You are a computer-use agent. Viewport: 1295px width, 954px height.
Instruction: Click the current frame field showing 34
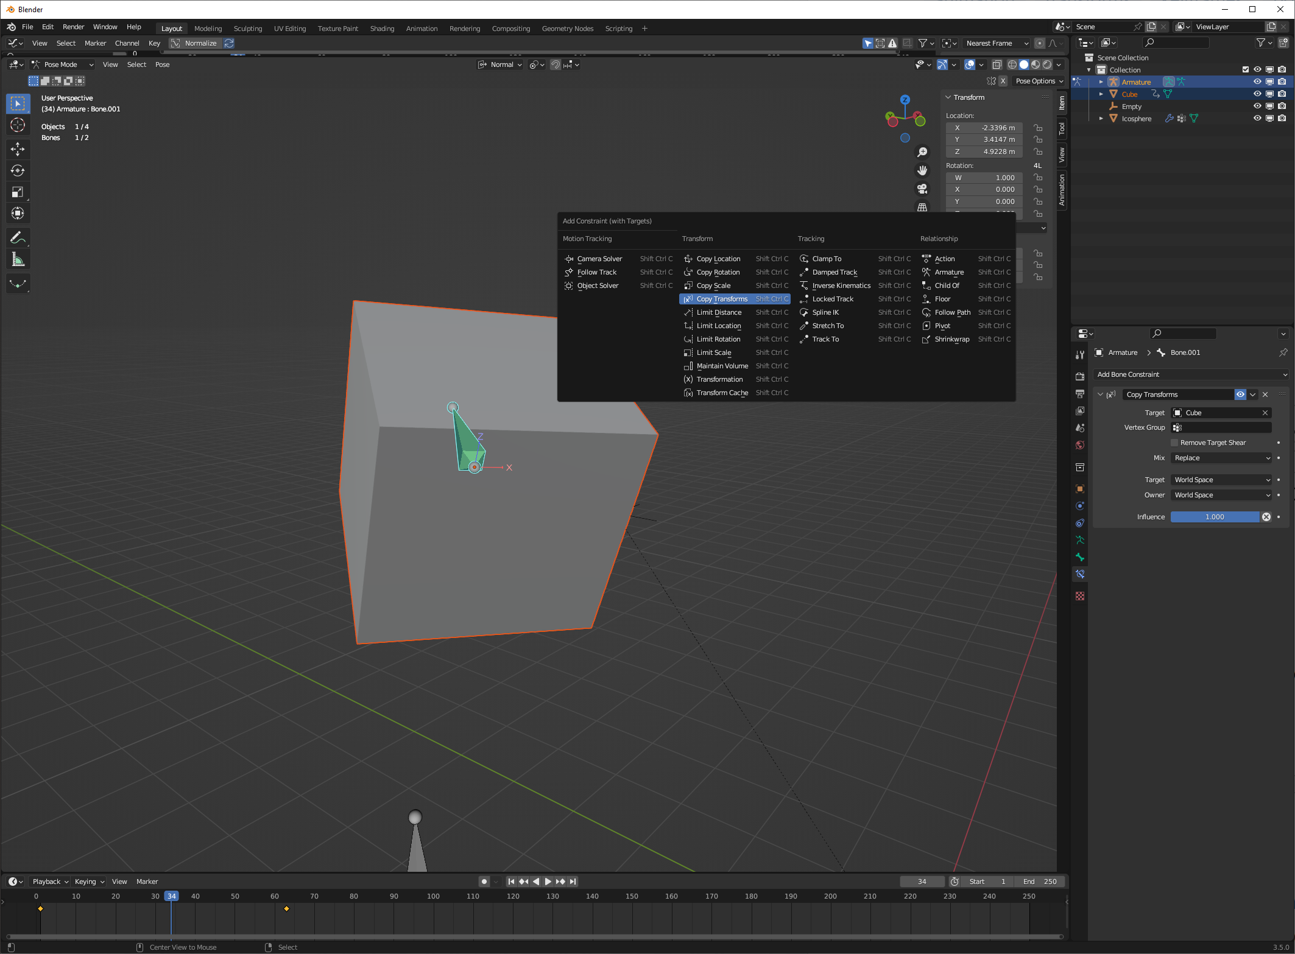(x=922, y=882)
